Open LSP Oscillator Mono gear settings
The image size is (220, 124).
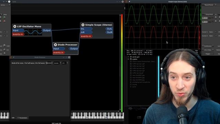(15, 26)
